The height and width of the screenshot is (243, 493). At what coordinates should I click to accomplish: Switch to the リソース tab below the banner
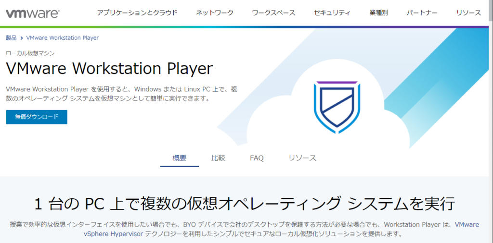302,158
